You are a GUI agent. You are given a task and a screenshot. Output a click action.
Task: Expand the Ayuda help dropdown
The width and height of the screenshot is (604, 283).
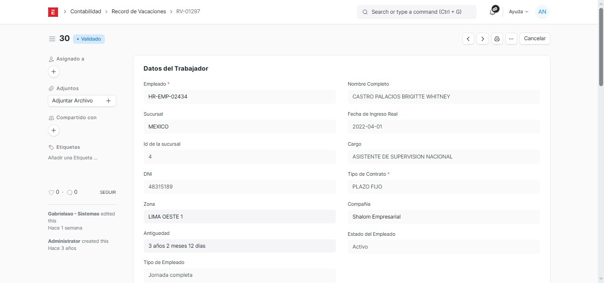point(519,12)
